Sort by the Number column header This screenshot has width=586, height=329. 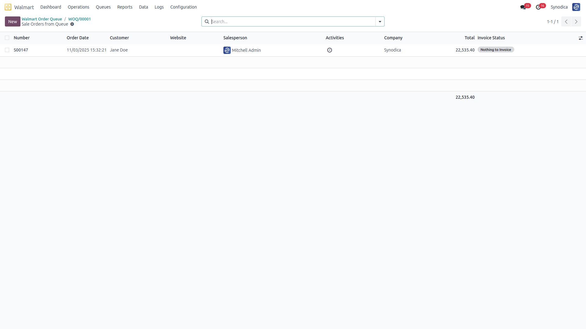coord(22,38)
